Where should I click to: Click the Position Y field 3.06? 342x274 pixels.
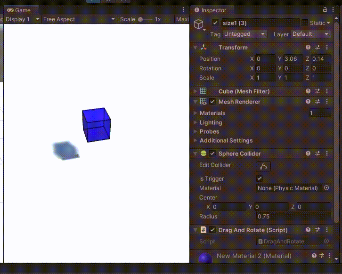[293, 59]
